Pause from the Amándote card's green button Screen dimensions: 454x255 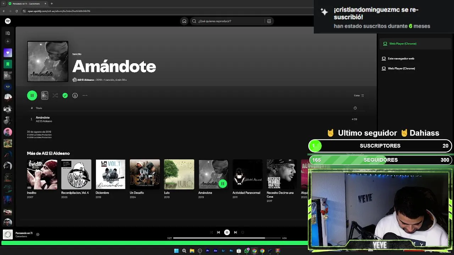[222, 183]
